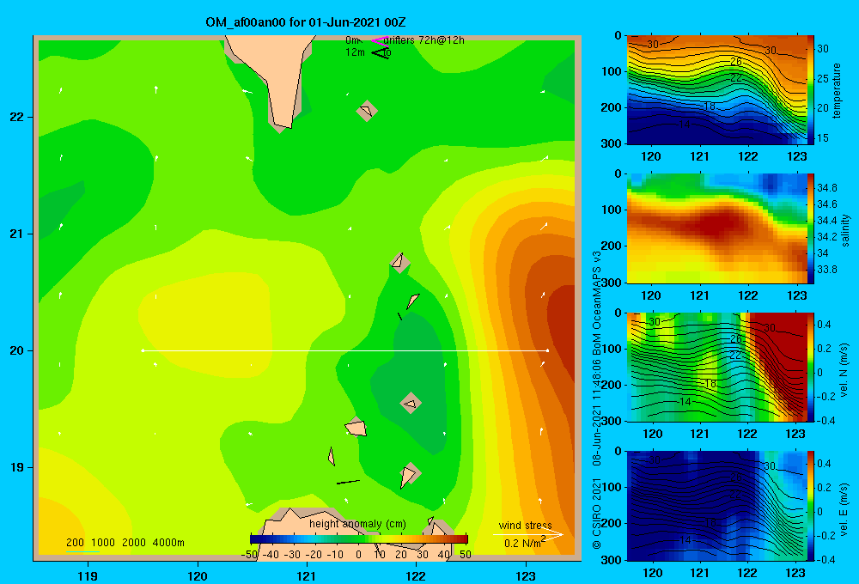Click the latitude label '20' on the map axis
The height and width of the screenshot is (584, 859).
[x=15, y=350]
